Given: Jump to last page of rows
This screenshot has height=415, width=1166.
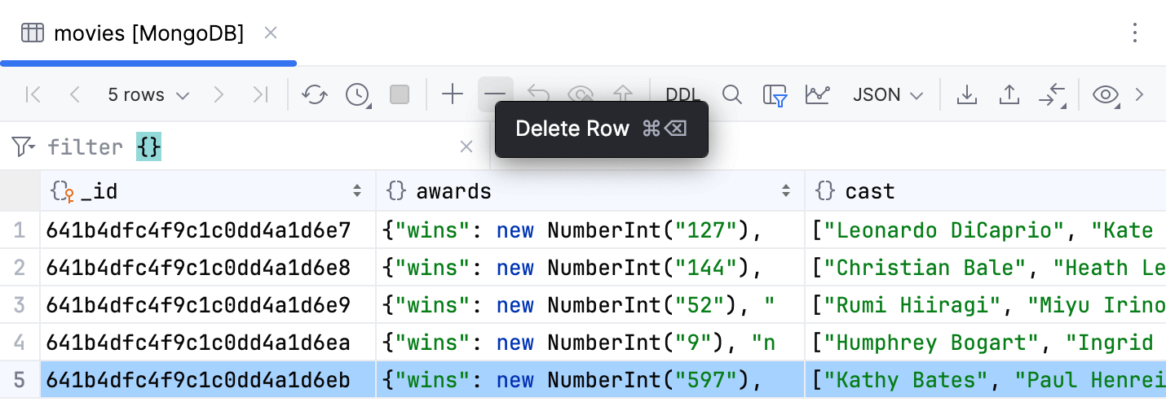Looking at the screenshot, I should pyautogui.click(x=260, y=95).
